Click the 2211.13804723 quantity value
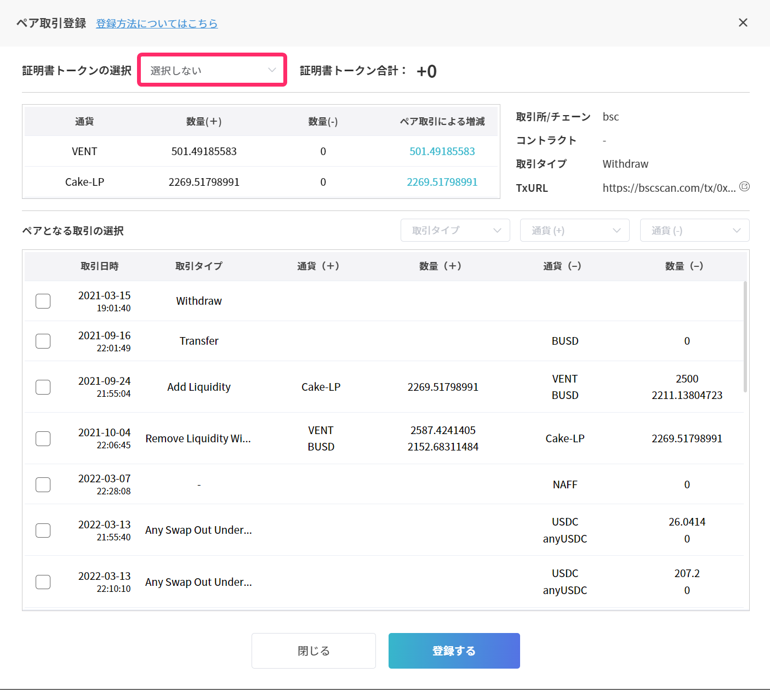770x690 pixels. click(x=687, y=395)
